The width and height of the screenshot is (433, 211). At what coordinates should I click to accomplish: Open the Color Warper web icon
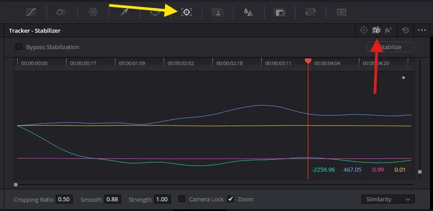point(93,12)
